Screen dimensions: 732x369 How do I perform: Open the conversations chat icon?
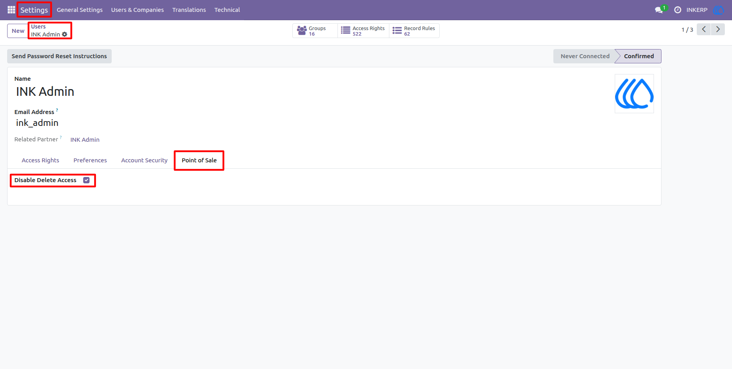pos(659,10)
